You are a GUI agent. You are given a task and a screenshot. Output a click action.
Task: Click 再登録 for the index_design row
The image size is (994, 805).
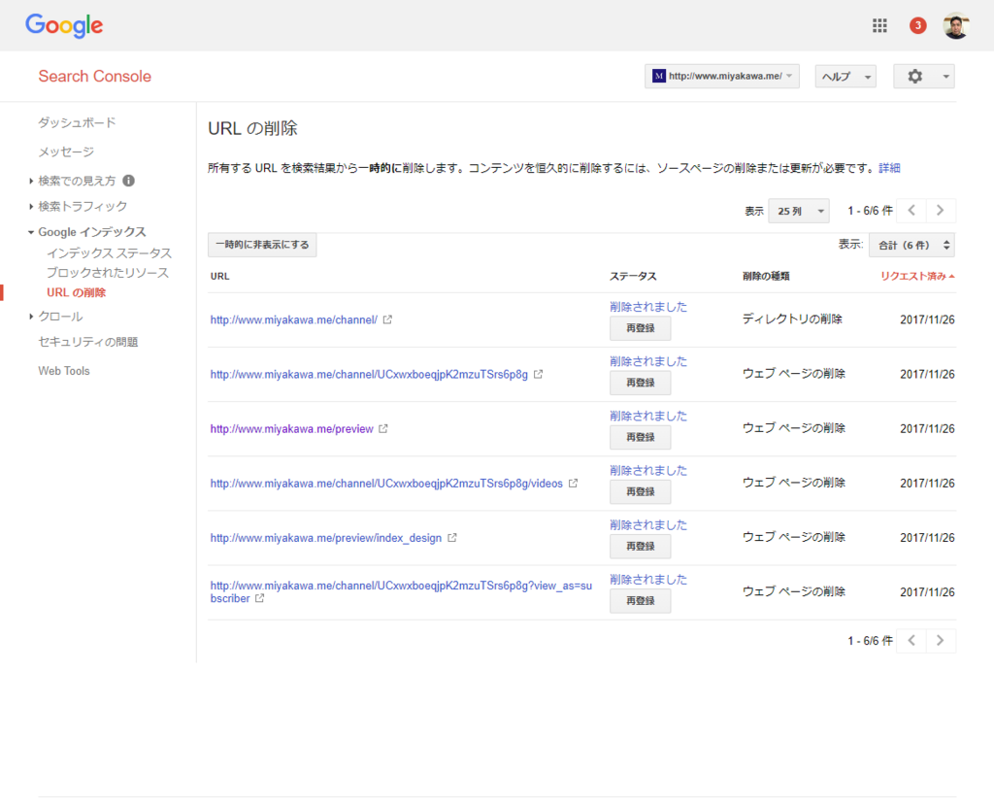coord(641,547)
